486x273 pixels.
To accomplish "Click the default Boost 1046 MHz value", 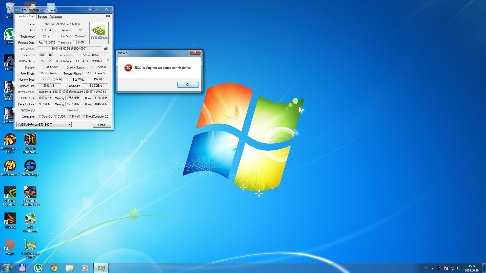I will (x=101, y=104).
